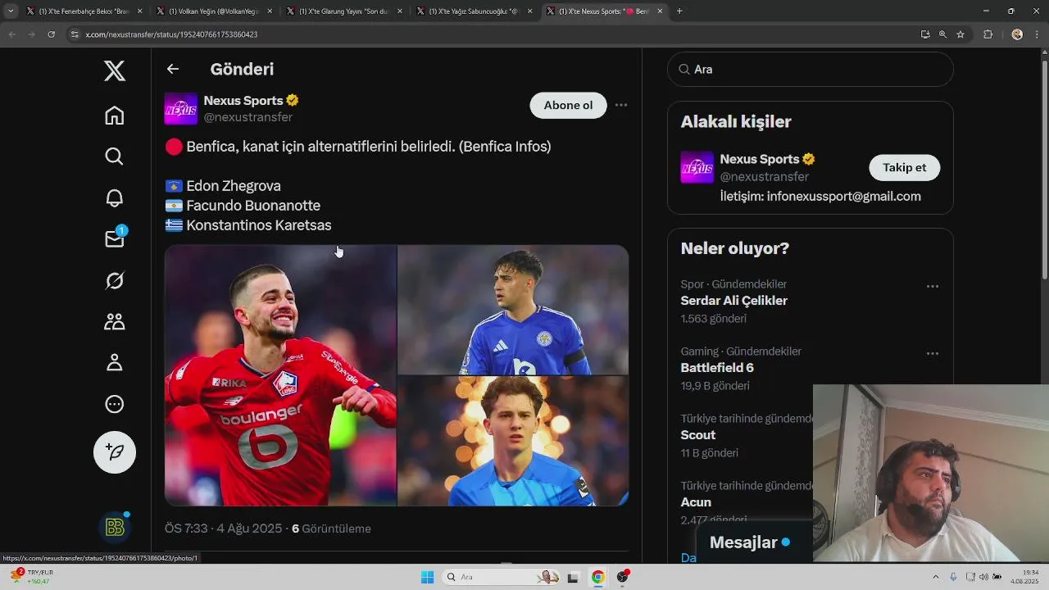Open the Leicester player photo
Viewport: 1049px width, 590px height.
coord(513,310)
